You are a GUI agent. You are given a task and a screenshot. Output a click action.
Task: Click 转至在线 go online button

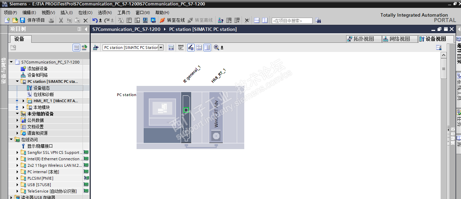172,20
